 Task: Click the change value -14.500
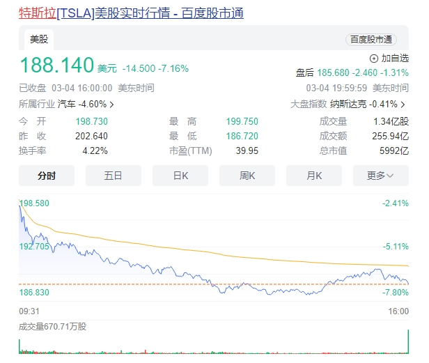click(x=139, y=68)
